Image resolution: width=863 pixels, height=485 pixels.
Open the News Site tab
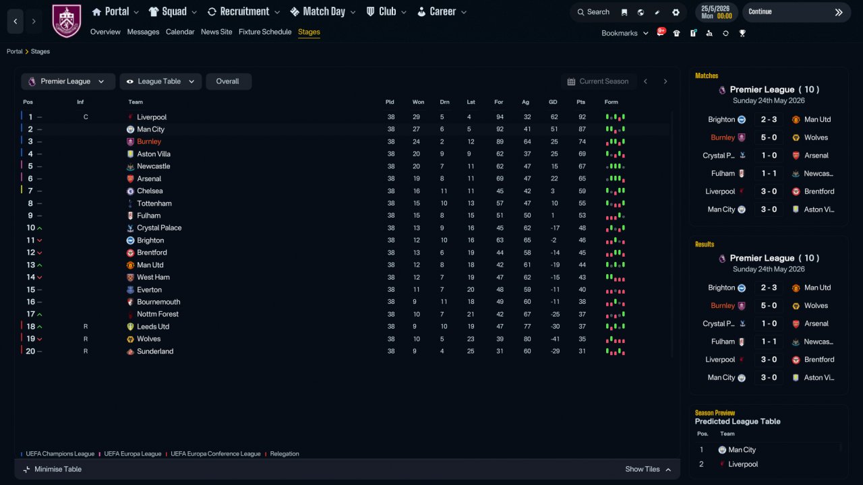pyautogui.click(x=216, y=32)
